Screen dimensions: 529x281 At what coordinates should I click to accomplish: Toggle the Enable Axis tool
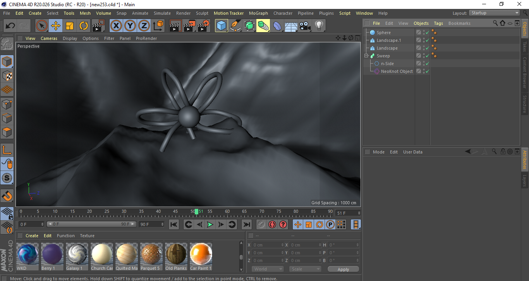[x=7, y=150]
